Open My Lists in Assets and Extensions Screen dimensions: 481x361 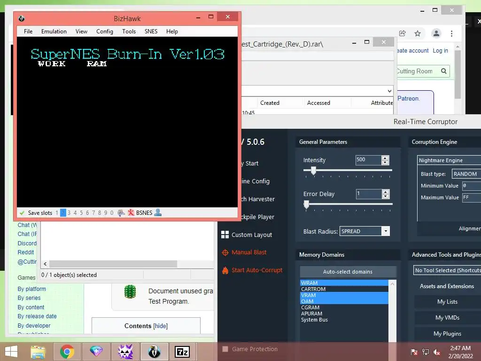coord(447,302)
